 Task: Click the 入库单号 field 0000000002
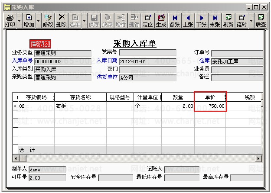coord(63,61)
